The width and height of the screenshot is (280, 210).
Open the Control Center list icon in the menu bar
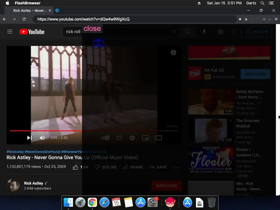coord(271,3)
